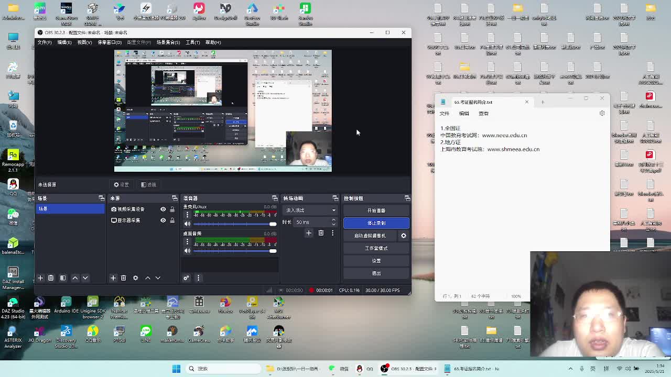
Task: Click the 工作室模式 button
Action: click(376, 248)
